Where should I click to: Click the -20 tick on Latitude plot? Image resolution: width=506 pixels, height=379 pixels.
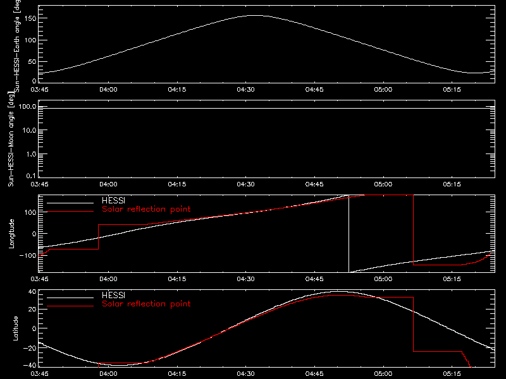pos(30,348)
